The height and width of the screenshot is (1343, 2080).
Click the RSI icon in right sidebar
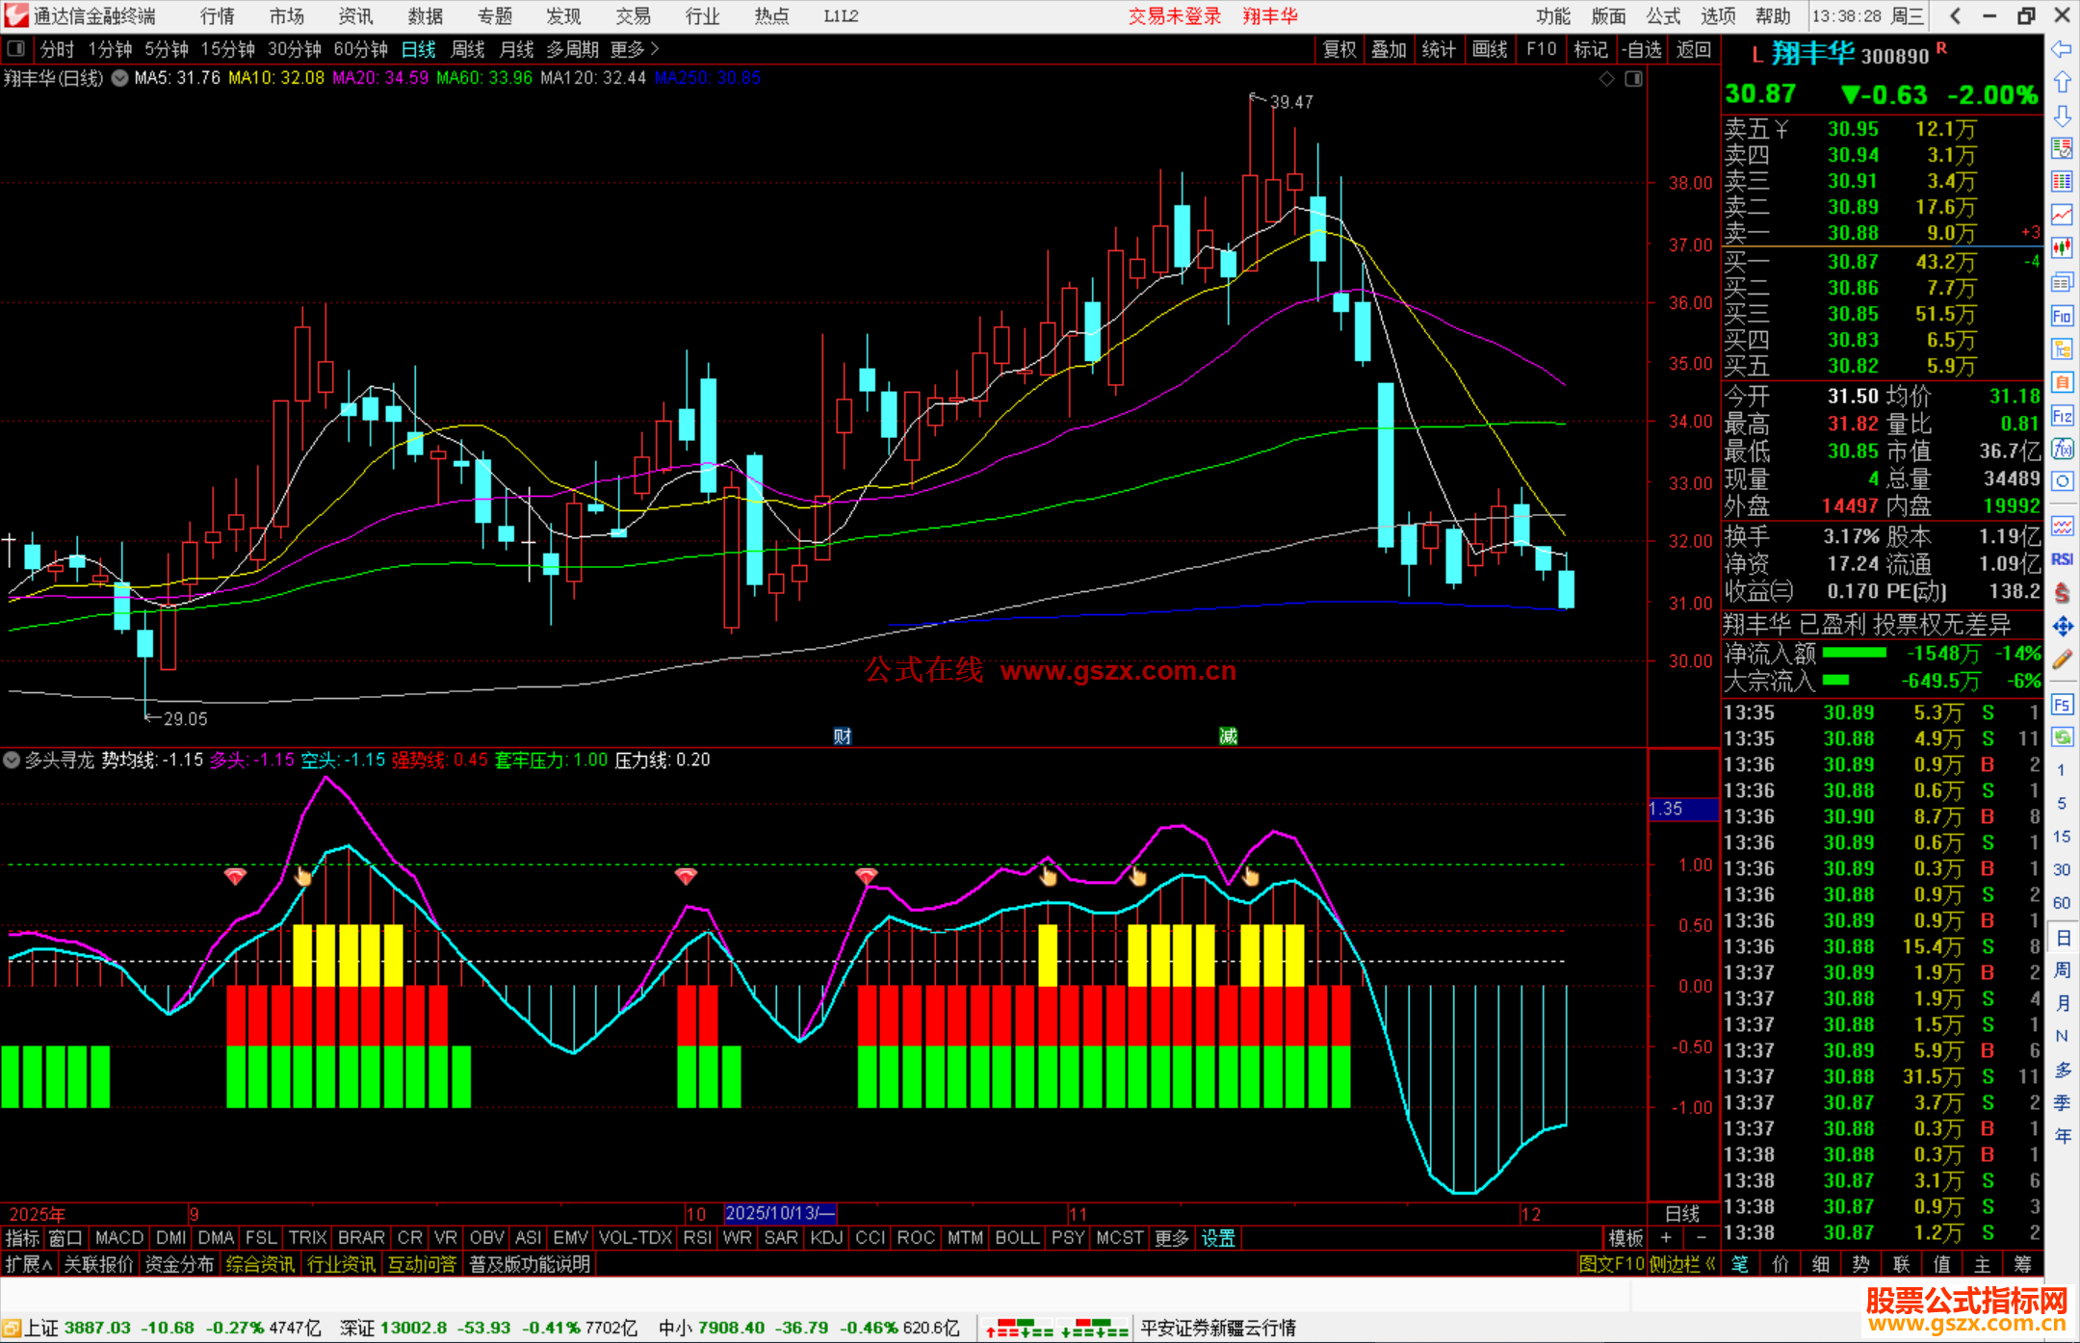pyautogui.click(x=2062, y=559)
